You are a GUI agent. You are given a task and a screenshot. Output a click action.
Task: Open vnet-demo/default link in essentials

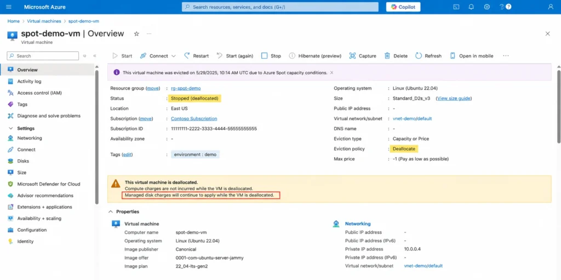412,119
